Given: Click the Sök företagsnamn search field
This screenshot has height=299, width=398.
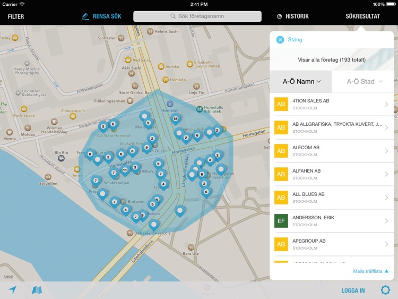Looking at the screenshot, I should tap(197, 16).
